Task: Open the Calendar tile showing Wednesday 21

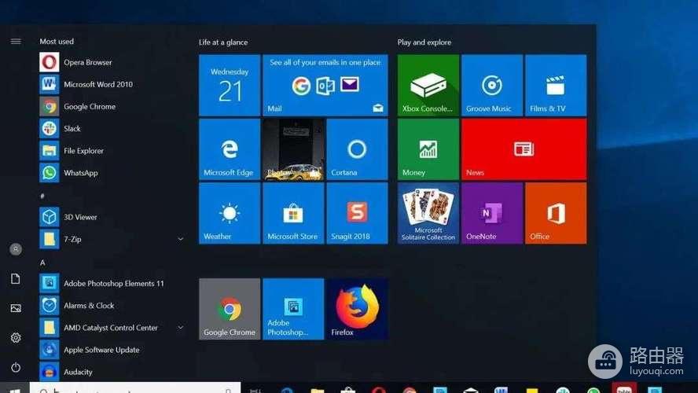Action: (230, 85)
